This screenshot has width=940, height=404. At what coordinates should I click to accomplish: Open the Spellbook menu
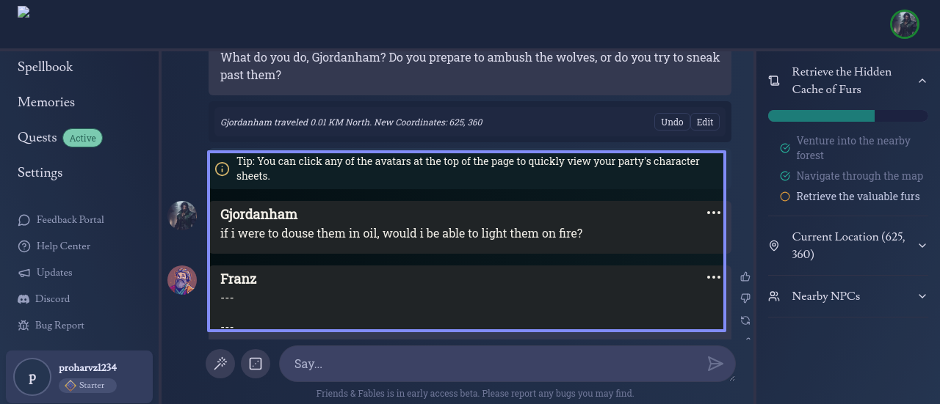tap(46, 67)
